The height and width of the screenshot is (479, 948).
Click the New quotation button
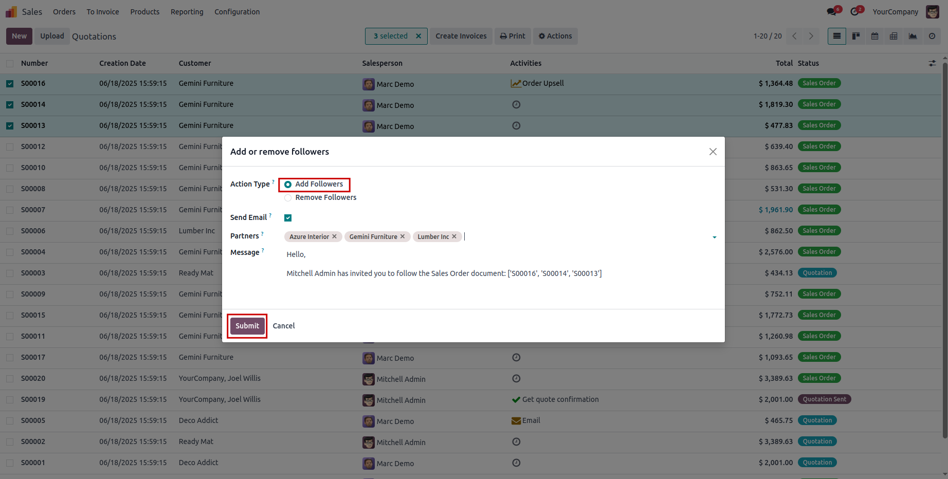(x=20, y=36)
